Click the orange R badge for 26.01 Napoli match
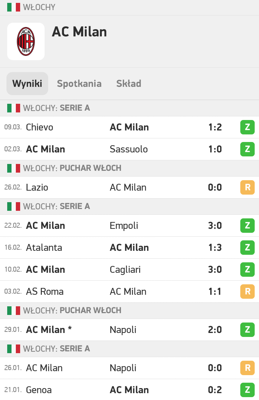 point(247,368)
